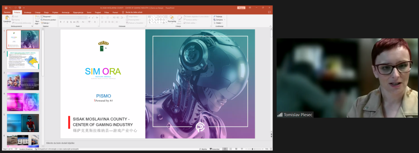Select the star shape in shapes gallery
The image size is (419, 153).
coord(164,22)
